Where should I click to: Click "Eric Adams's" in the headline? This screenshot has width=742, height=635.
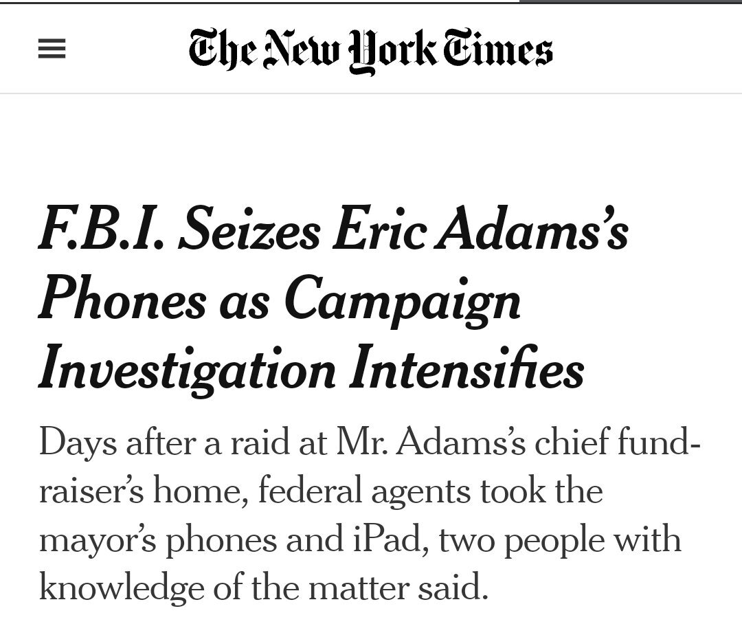(x=480, y=232)
